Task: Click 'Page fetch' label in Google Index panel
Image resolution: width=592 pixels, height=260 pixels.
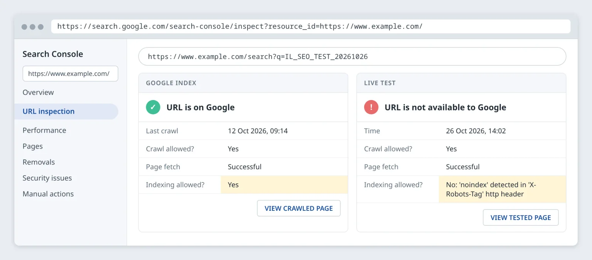Action: (163, 167)
